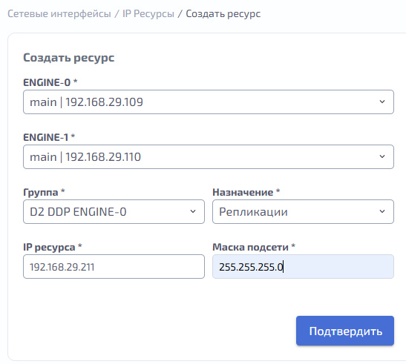Click the Маска подсети input field
This screenshot has height=364, width=406.
click(304, 266)
